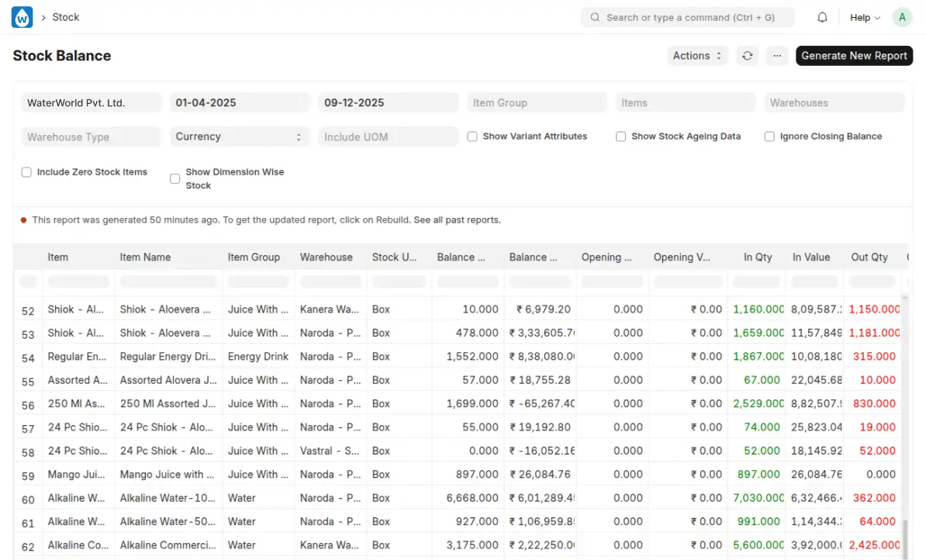The height and width of the screenshot is (560, 926).
Task: Sort by the Warehouse column header
Action: click(326, 257)
